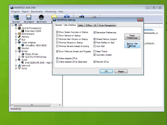This screenshot has width=167, height=125.
Task: Enable Show Sensors on Startup checkbox
Action: click(57, 35)
